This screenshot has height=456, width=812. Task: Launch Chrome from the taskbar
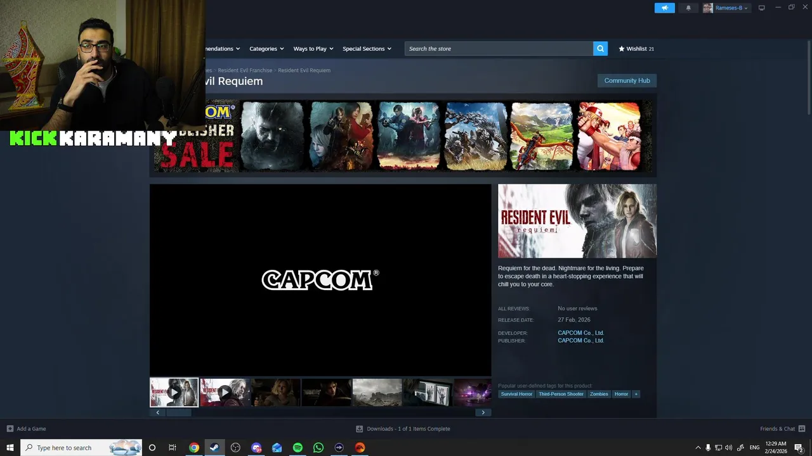click(x=194, y=447)
